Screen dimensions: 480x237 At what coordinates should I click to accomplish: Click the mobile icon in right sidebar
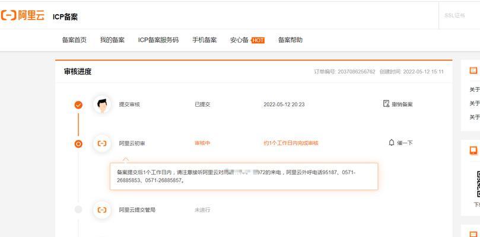tap(473, 150)
